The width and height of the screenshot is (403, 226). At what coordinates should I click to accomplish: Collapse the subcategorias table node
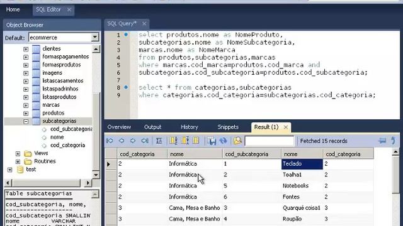26,121
